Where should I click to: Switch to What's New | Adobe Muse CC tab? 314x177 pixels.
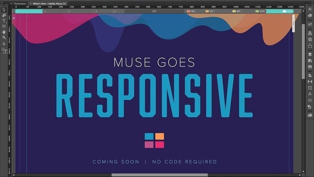tap(49, 4)
